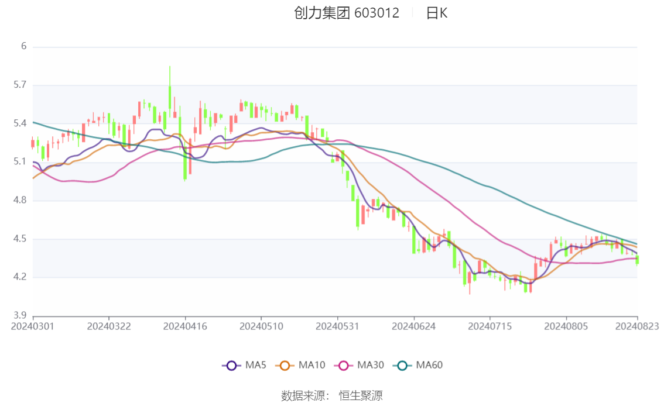Click the 5.7 price axis label

coord(20,85)
